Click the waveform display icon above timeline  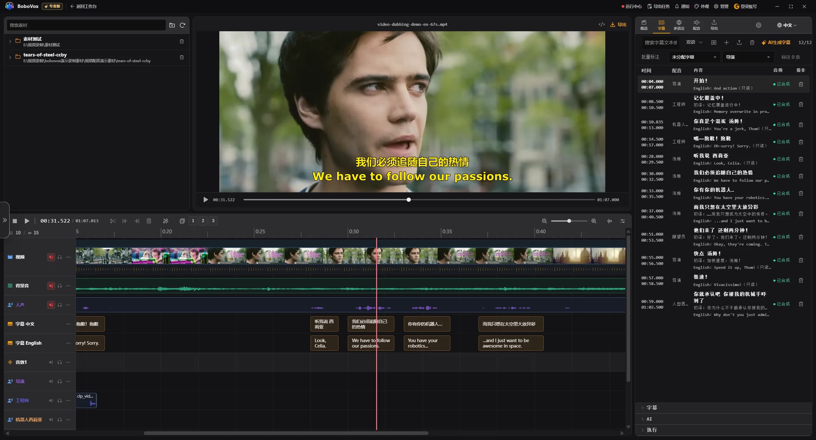[609, 221]
